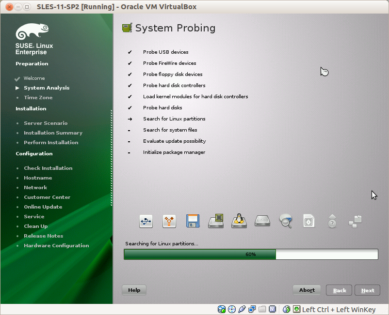Screen dimensions: 389x315
Task: Click "Evaluate update possibility" list entry
Action: pyautogui.click(x=175, y=141)
